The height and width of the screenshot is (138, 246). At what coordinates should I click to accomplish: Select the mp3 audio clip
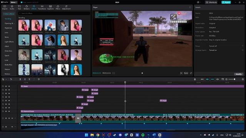(132, 127)
